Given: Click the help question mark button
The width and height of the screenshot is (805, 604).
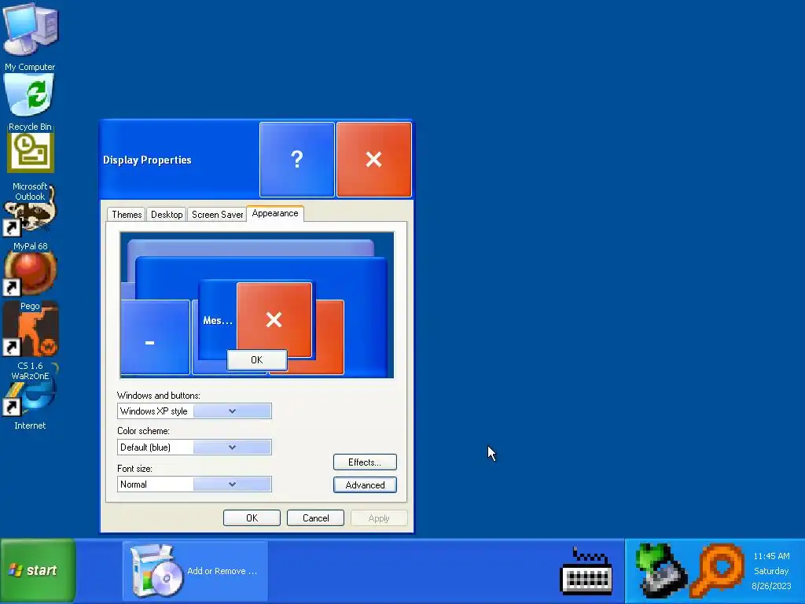Looking at the screenshot, I should [x=296, y=160].
